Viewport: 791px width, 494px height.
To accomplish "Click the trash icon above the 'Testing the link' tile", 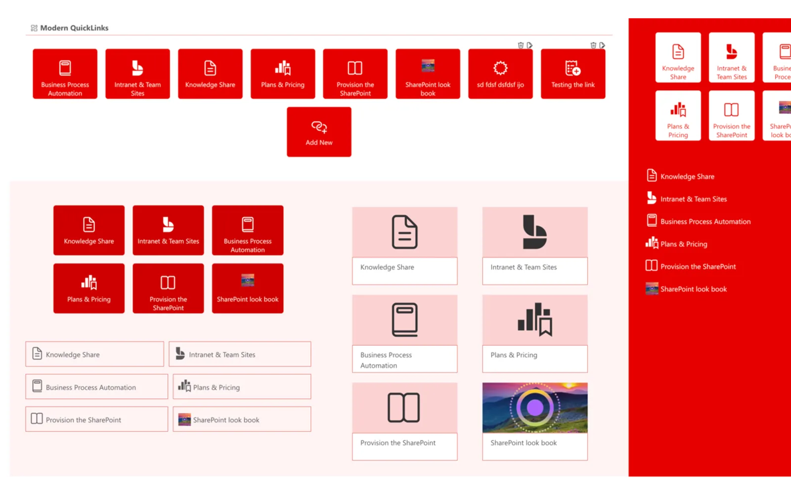I will tap(593, 45).
